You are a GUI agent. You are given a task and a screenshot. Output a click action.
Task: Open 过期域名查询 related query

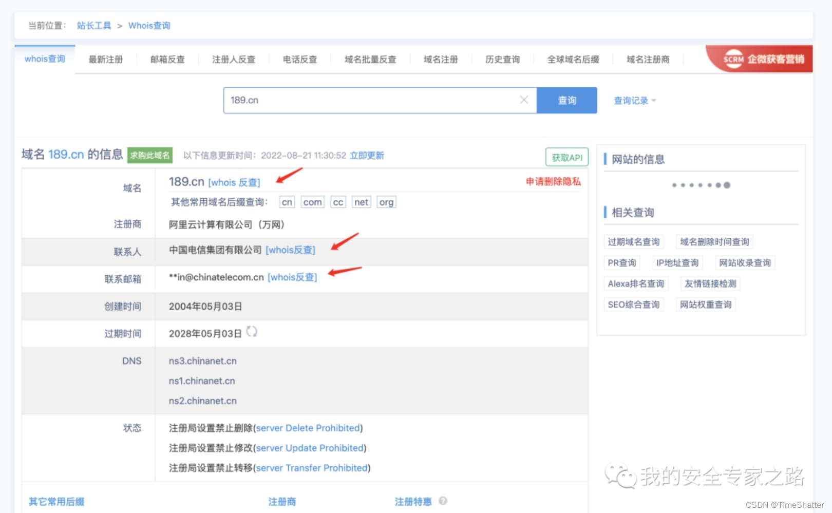coord(634,242)
